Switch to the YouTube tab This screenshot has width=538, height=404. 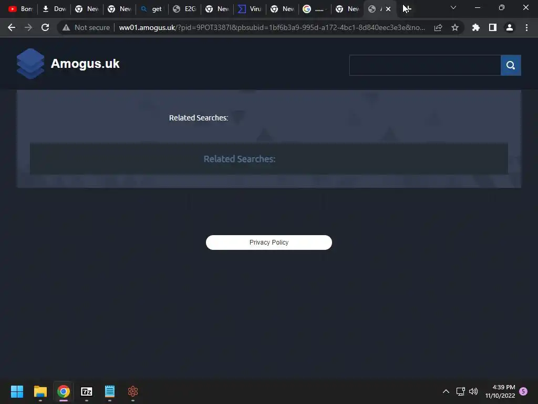tap(20, 9)
